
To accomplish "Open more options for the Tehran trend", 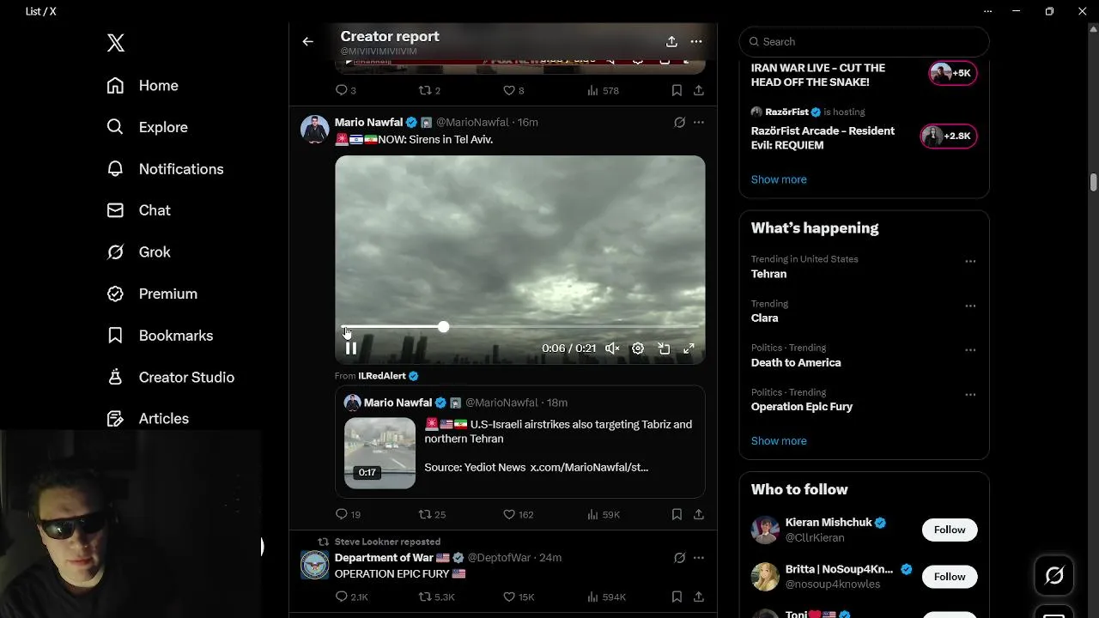I will tap(970, 261).
